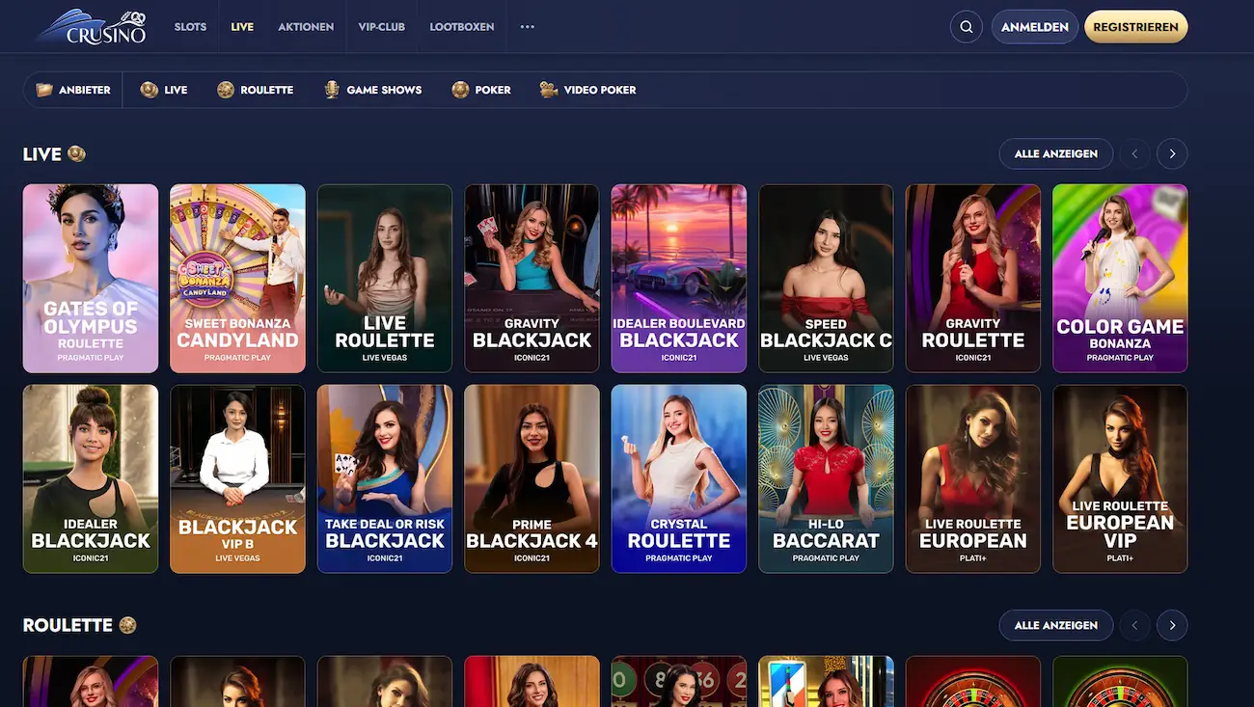Show previous games in ROULETTE section
The width and height of the screenshot is (1254, 707).
pos(1134,625)
